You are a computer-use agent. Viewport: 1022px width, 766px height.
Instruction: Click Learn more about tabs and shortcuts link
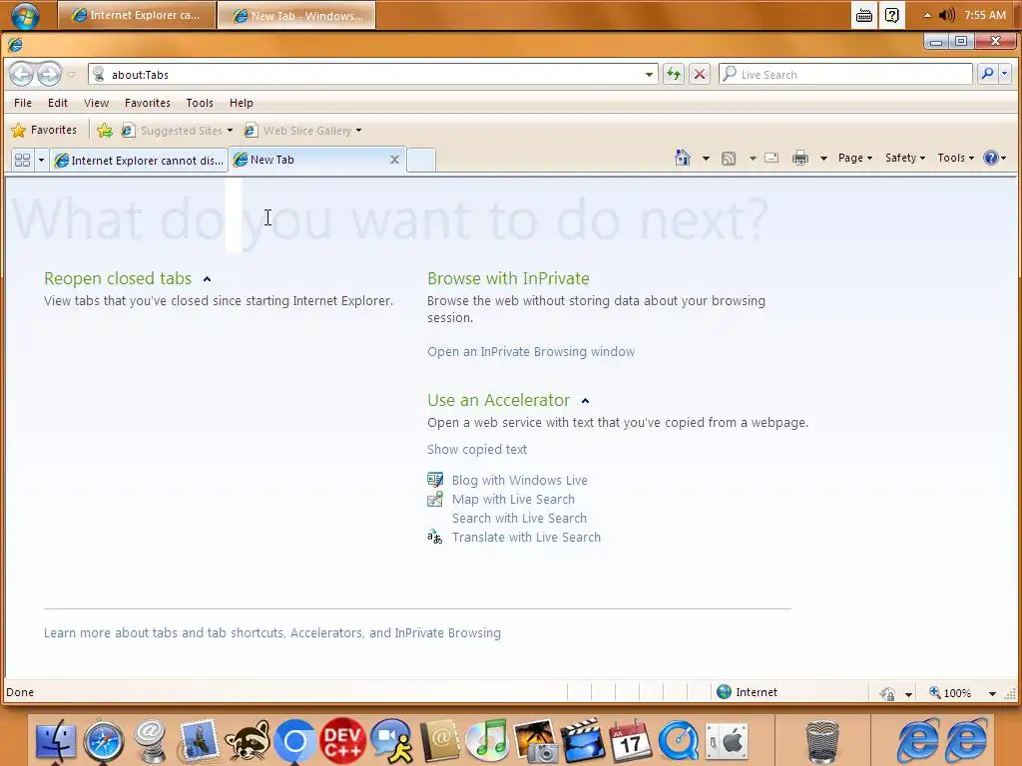[271, 633]
